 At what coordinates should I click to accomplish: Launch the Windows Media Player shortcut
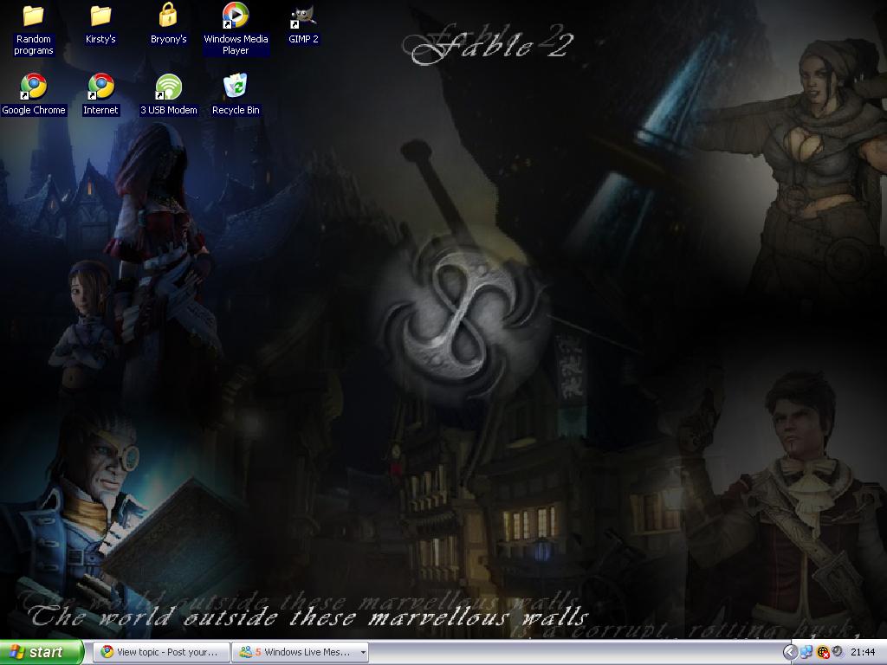236,16
